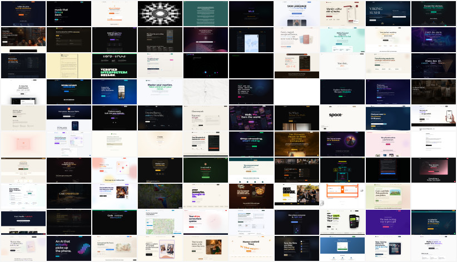Open the Claymorphism 'Tap every dragon' beige thumbnail
Screen dimensions: 457x262
click(206, 118)
